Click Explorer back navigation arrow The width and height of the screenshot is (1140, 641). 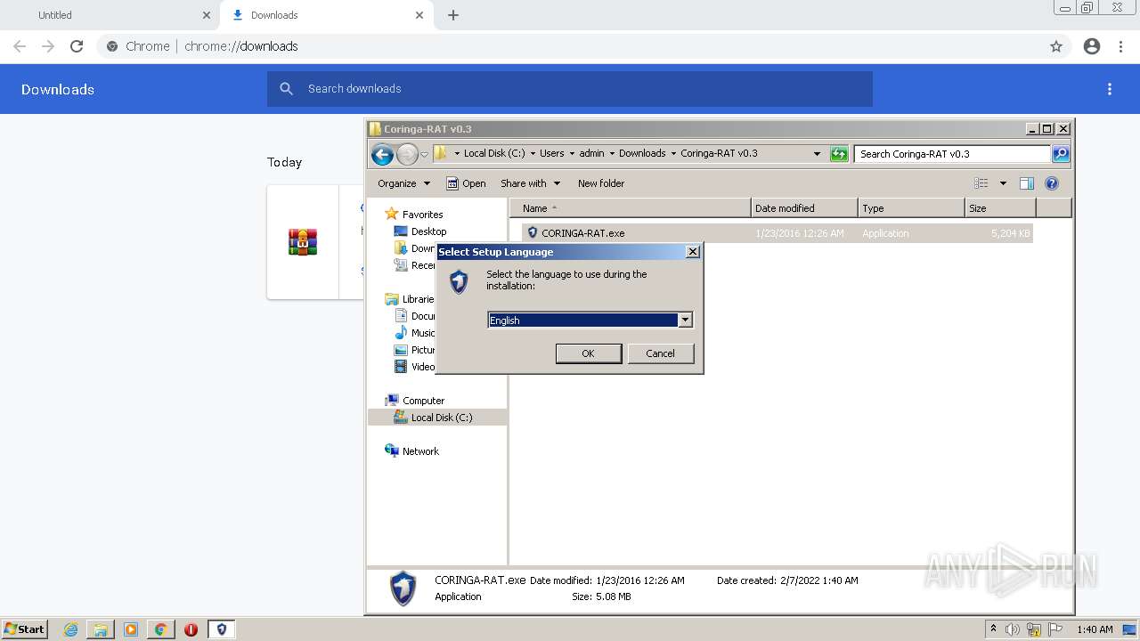(x=382, y=154)
